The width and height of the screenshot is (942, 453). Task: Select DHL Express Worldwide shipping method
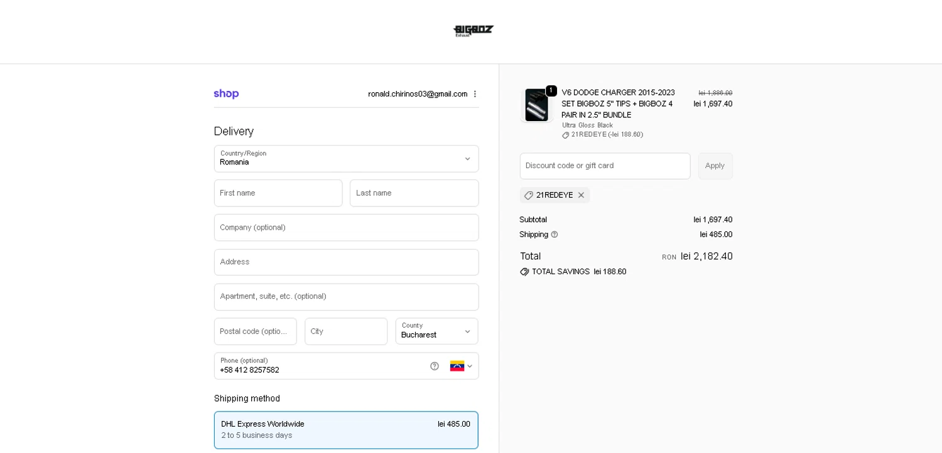346,430
